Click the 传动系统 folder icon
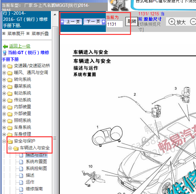Screen dimensions: 196x194 (x=10, y=100)
